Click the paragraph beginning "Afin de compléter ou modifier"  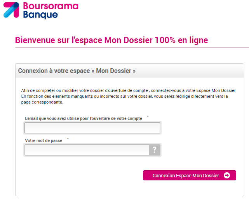point(129,96)
